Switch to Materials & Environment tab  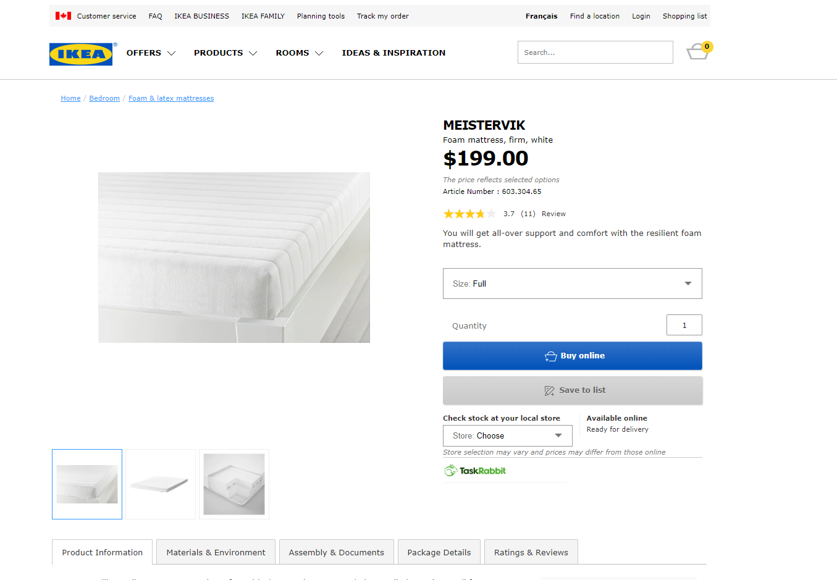pos(216,552)
